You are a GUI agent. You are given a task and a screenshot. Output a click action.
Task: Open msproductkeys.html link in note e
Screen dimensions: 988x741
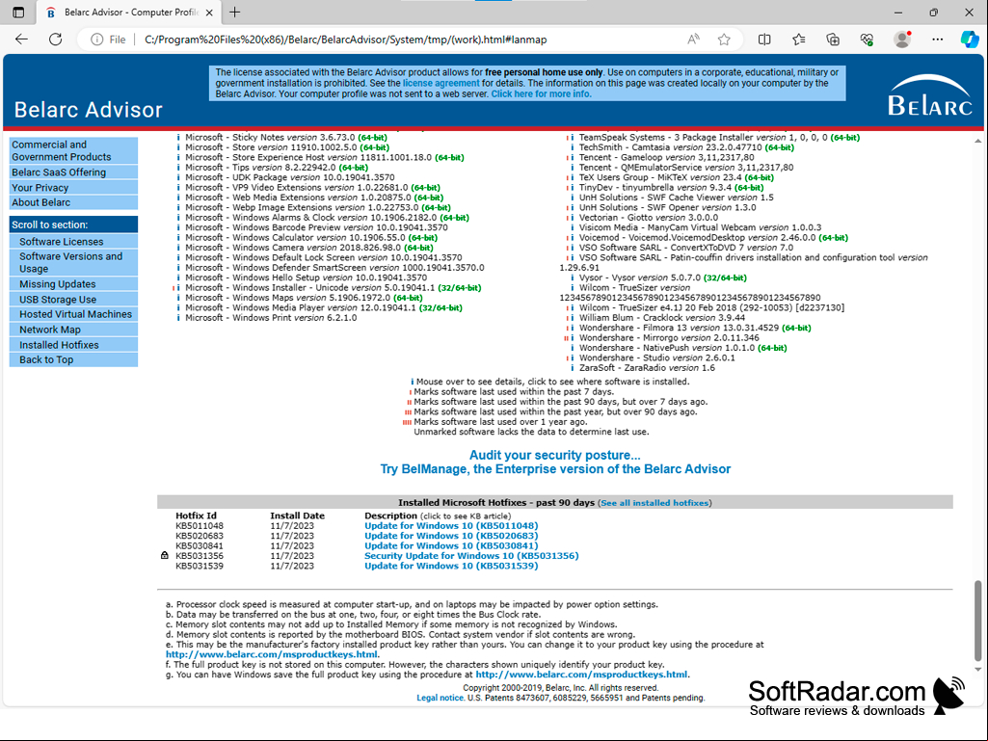click(272, 654)
